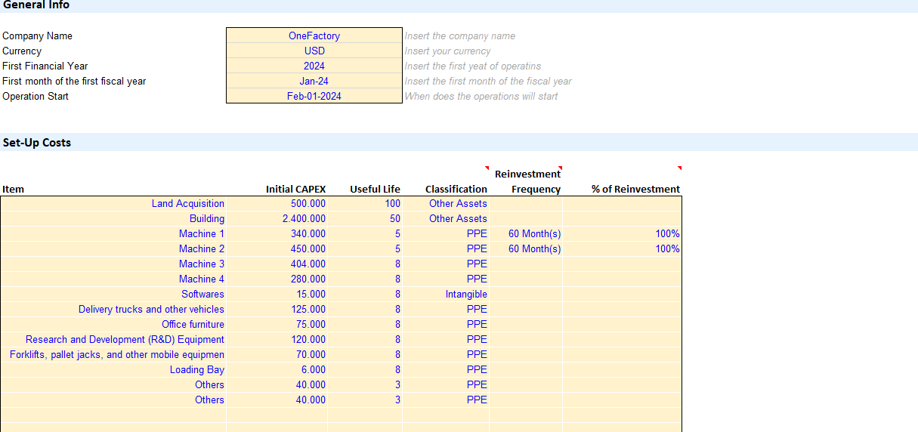The image size is (918, 432).
Task: Click the % of Reinvestment column header
Action: point(635,189)
